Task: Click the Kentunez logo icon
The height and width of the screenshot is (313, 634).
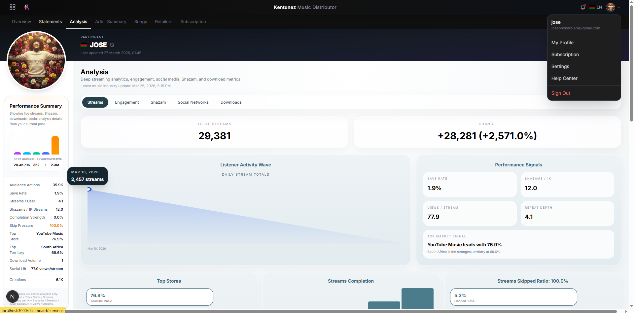Action: coord(26,7)
